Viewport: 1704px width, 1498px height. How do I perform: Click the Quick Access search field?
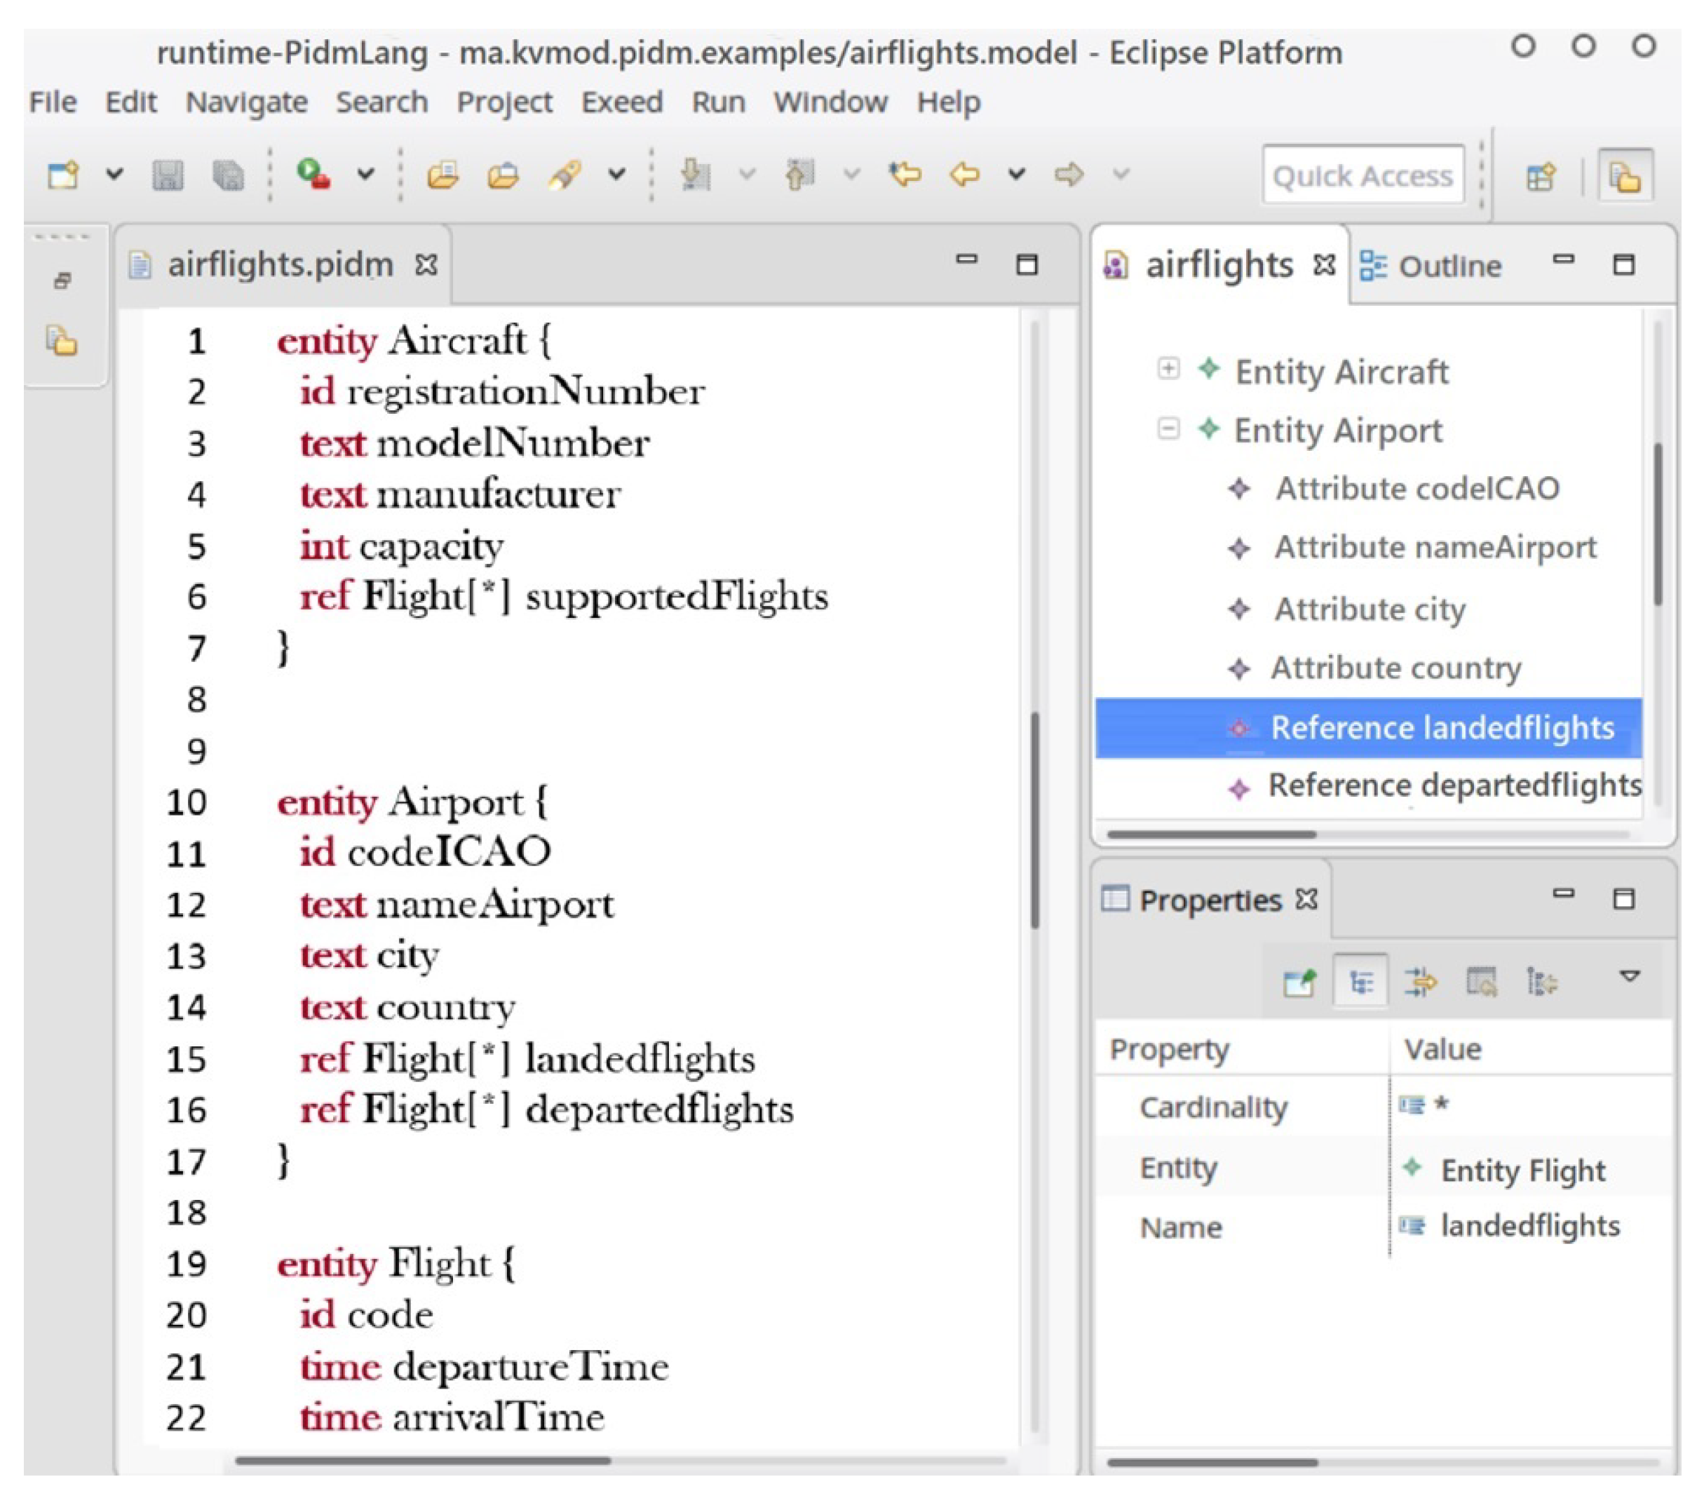[1362, 176]
